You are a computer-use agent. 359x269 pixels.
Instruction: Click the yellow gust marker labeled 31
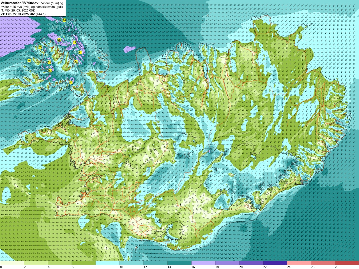(x=76, y=61)
